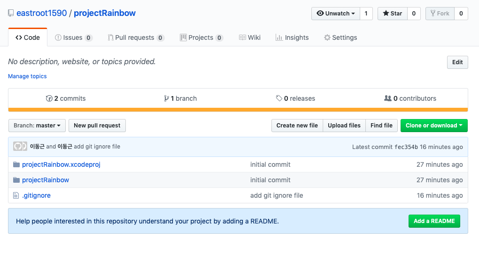Click New pull request
479x253 pixels.
tap(97, 126)
